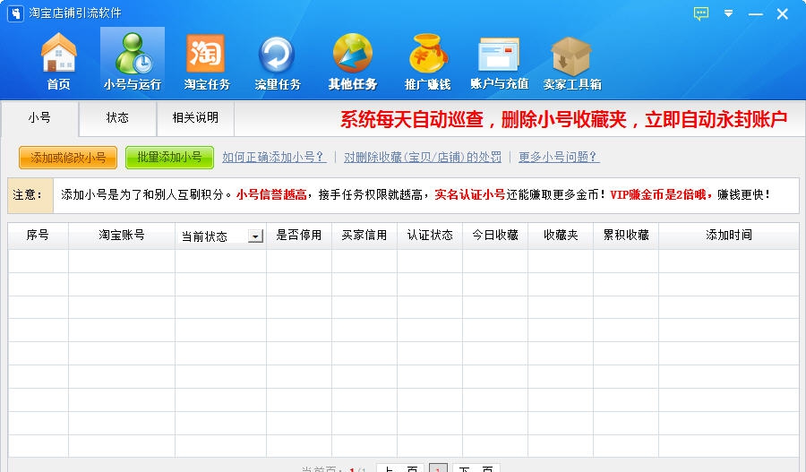Switch to the 相关说明 tab

(195, 117)
